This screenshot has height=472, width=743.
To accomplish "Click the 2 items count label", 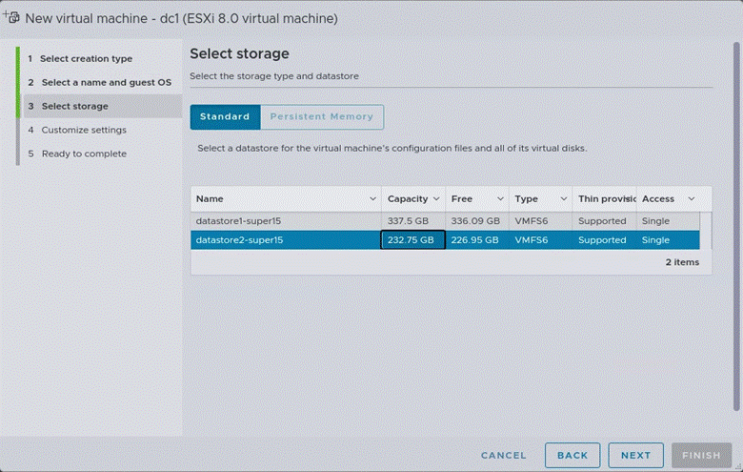I will pos(682,262).
